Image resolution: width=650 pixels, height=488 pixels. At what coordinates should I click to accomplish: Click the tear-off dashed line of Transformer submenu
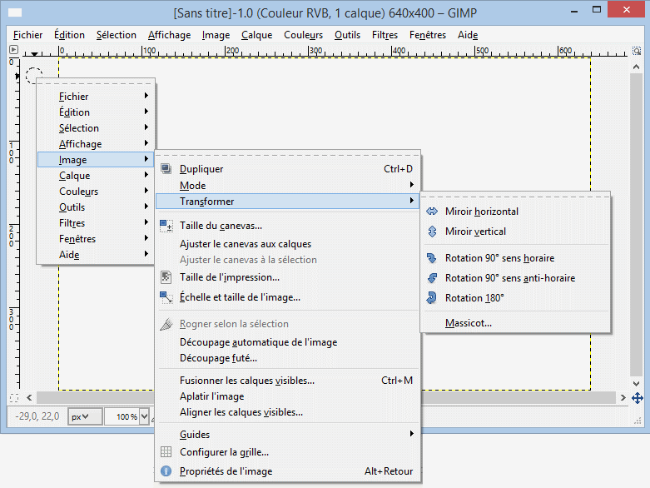click(515, 197)
